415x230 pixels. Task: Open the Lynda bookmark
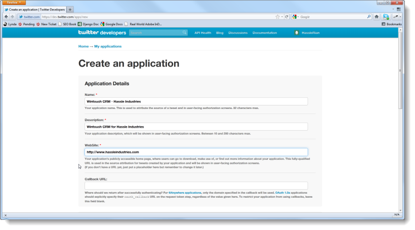pos(10,24)
